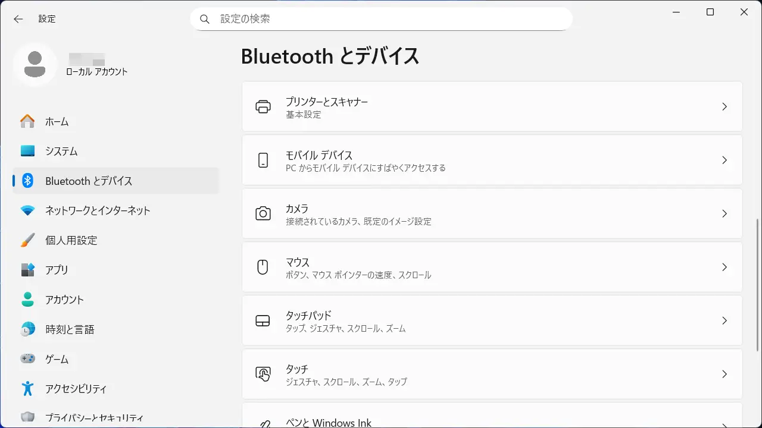Open ホーム in the sidebar

[x=57, y=122]
